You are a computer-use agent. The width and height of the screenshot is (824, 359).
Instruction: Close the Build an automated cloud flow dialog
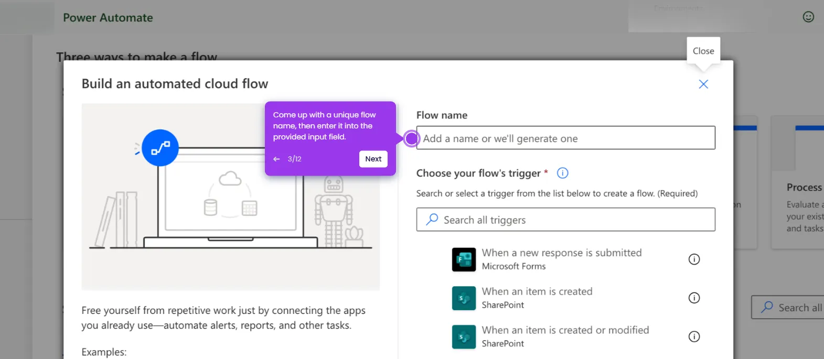coord(703,84)
